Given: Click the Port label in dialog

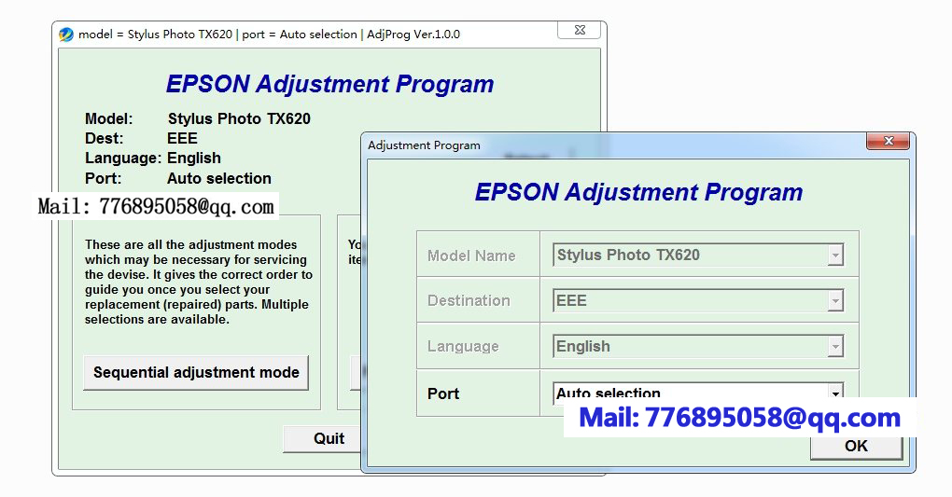Looking at the screenshot, I should tap(443, 393).
